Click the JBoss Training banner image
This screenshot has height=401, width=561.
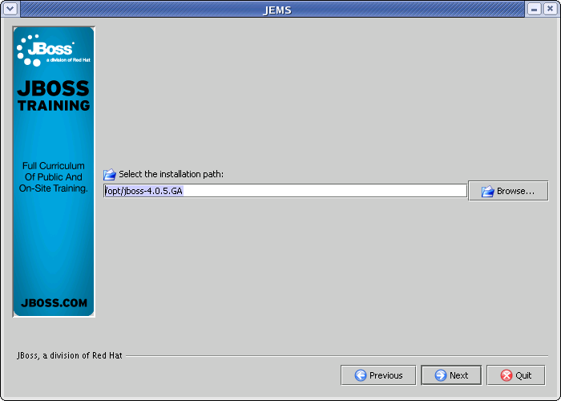tap(54, 172)
